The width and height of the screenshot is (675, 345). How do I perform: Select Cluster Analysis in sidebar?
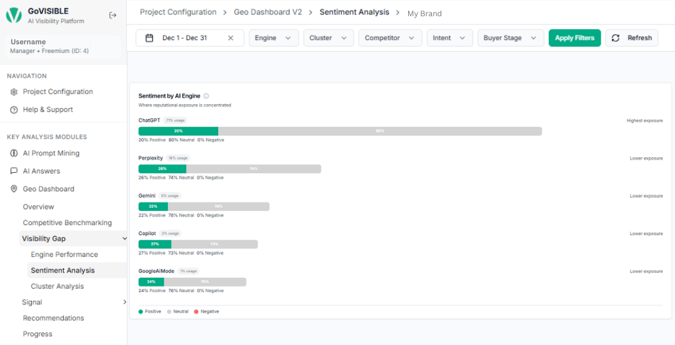click(57, 286)
